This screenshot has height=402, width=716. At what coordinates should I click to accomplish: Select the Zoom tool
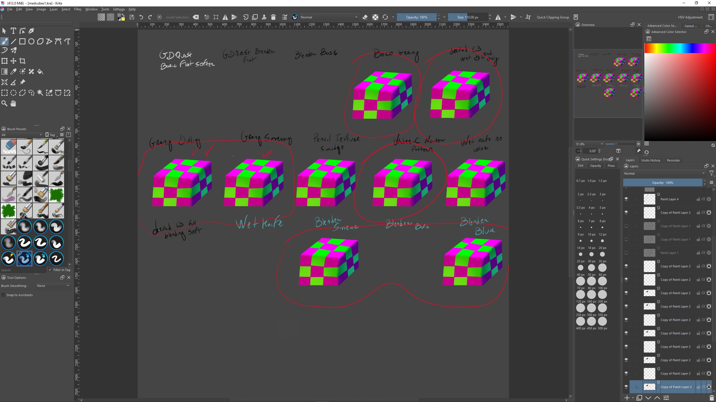(4, 104)
